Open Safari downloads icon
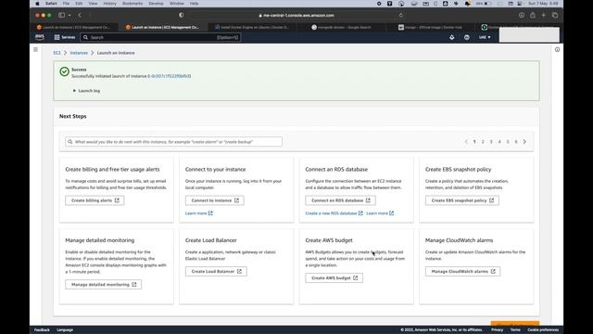The image size is (593, 334). (x=522, y=15)
